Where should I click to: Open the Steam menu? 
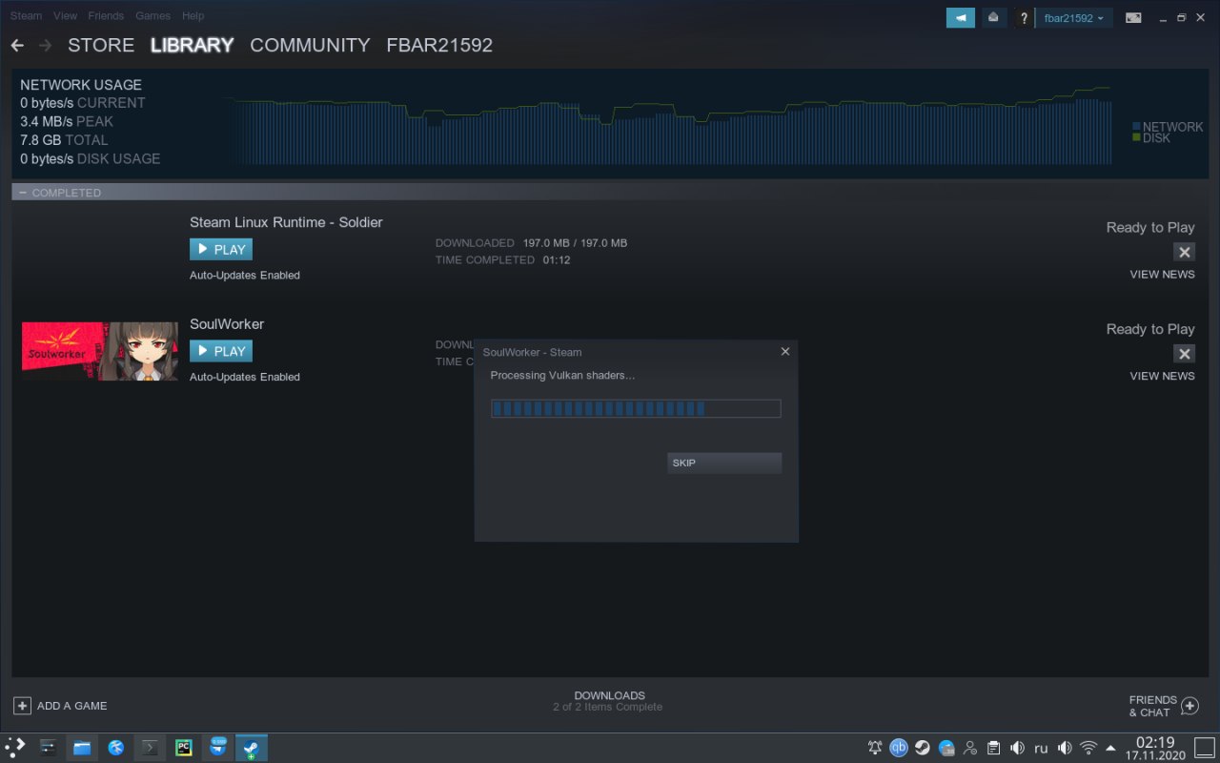point(26,16)
